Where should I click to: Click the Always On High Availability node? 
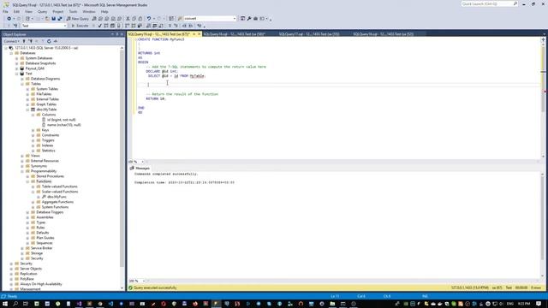(x=41, y=284)
